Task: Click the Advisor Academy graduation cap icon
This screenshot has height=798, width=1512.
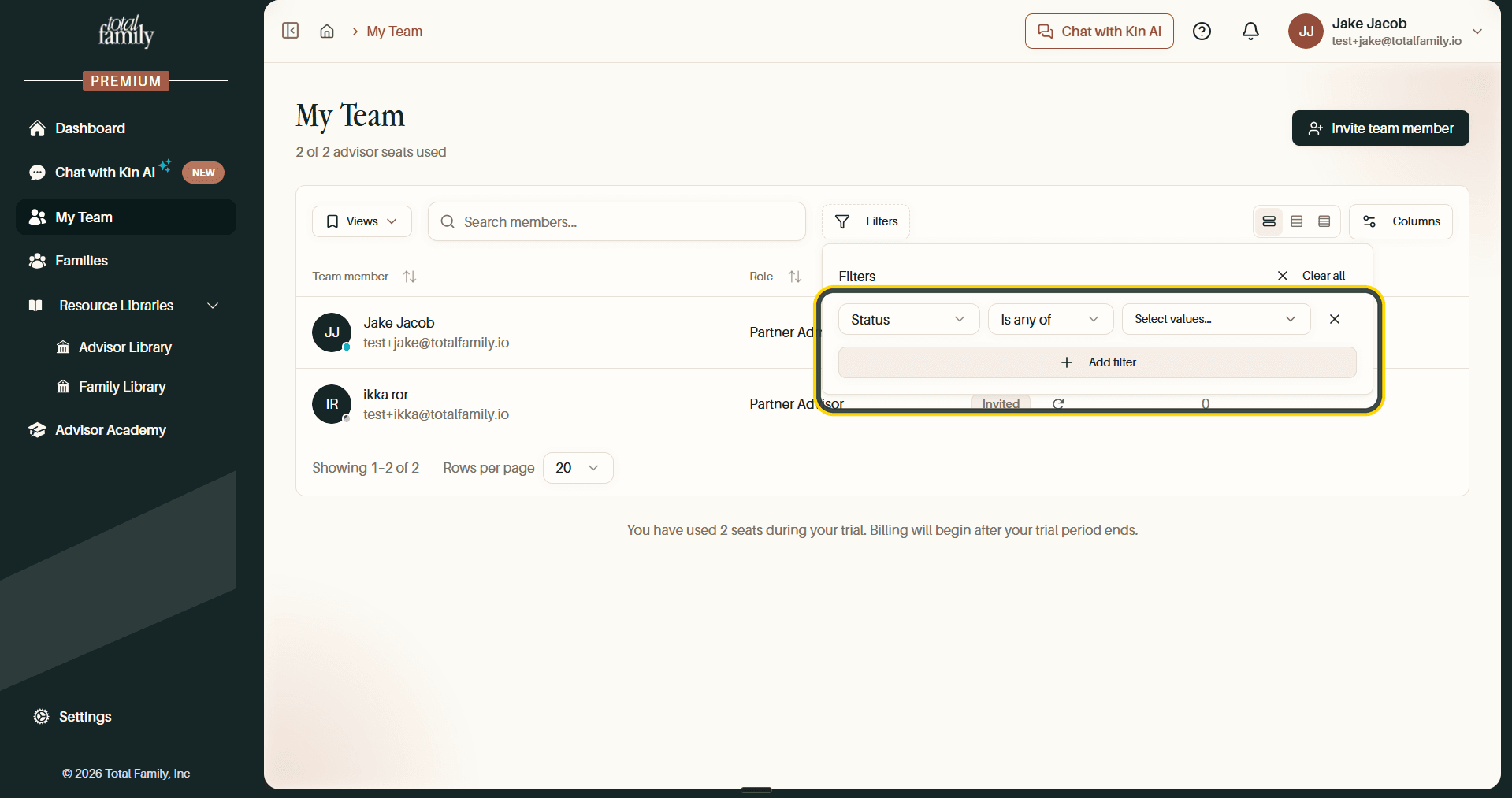Action: click(37, 430)
